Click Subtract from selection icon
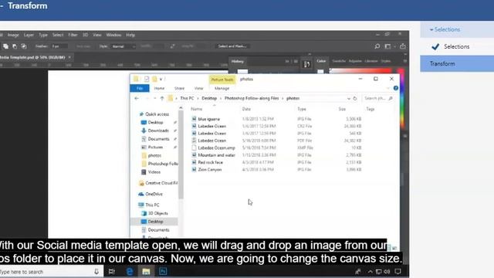 [x=15, y=46]
